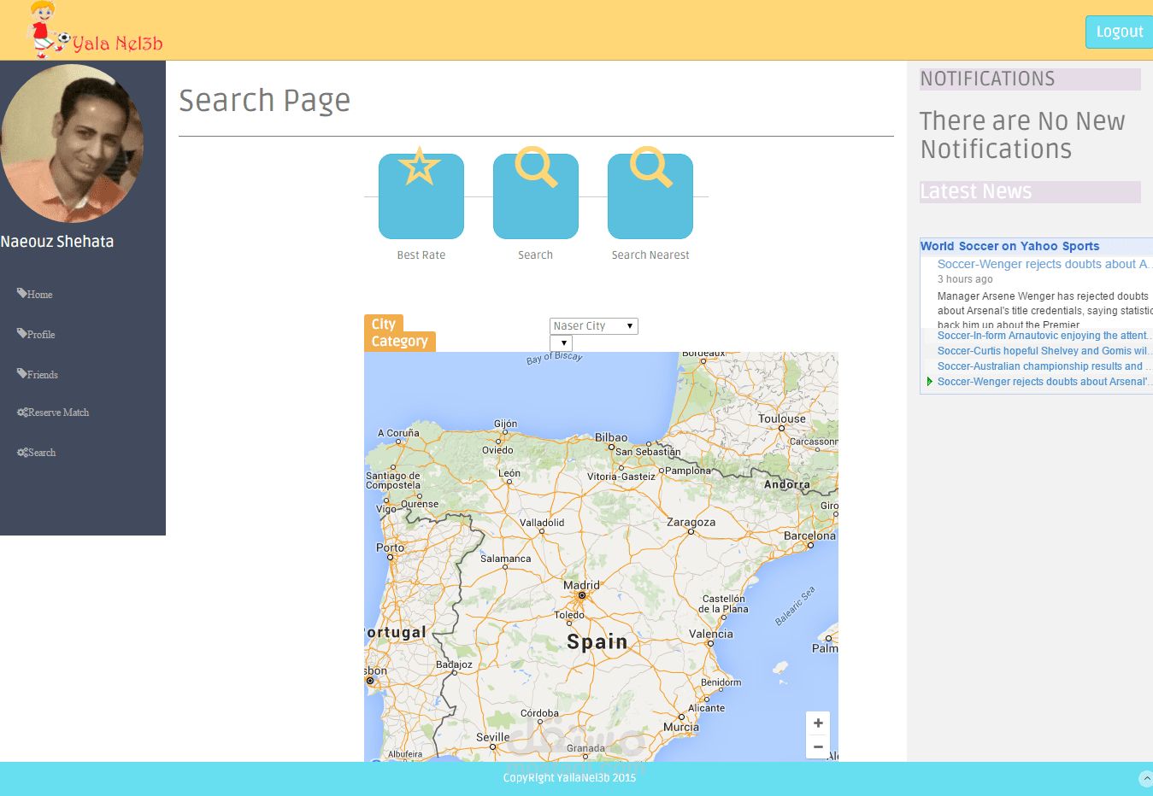This screenshot has height=796, width=1153.
Task: Click the scroll-to-top arrow in footer
Action: 1145,778
